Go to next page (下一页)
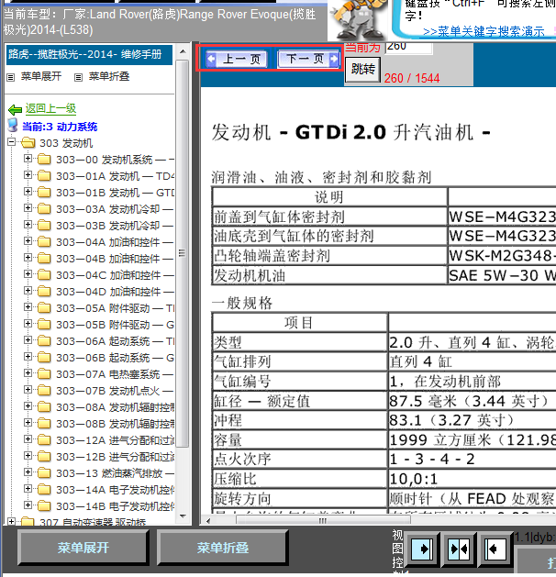 pyautogui.click(x=308, y=59)
